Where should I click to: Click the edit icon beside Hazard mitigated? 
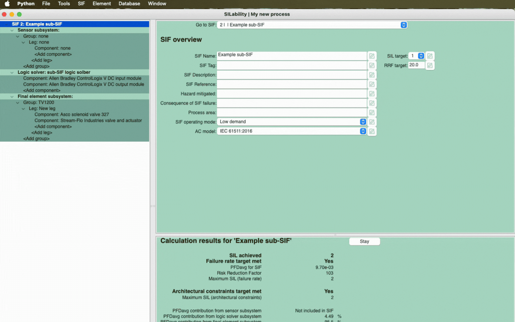click(x=371, y=94)
